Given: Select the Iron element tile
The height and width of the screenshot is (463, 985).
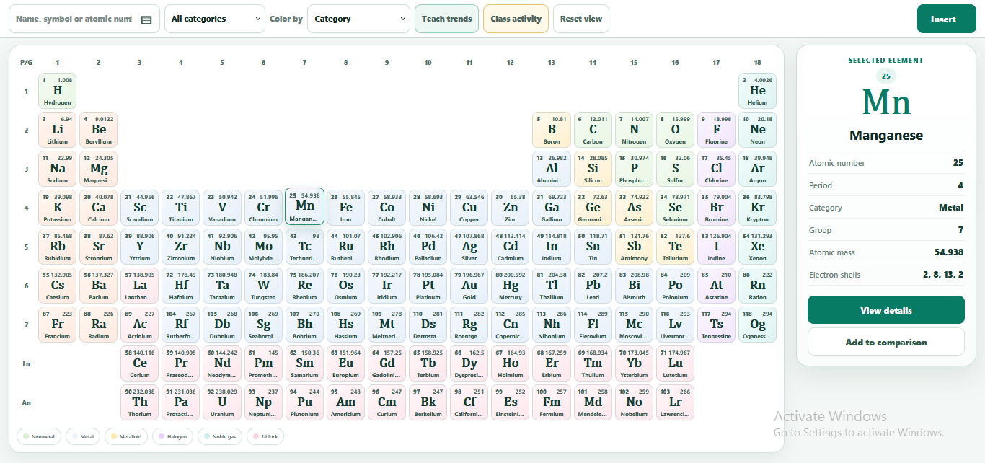Looking at the screenshot, I should click(x=346, y=208).
